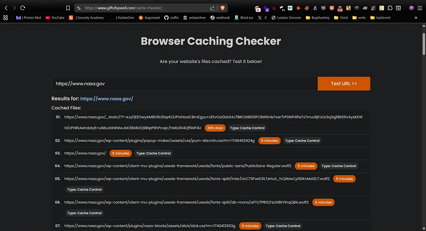Open the extension with badge 178
This screenshot has height=231, width=426.
point(340,9)
